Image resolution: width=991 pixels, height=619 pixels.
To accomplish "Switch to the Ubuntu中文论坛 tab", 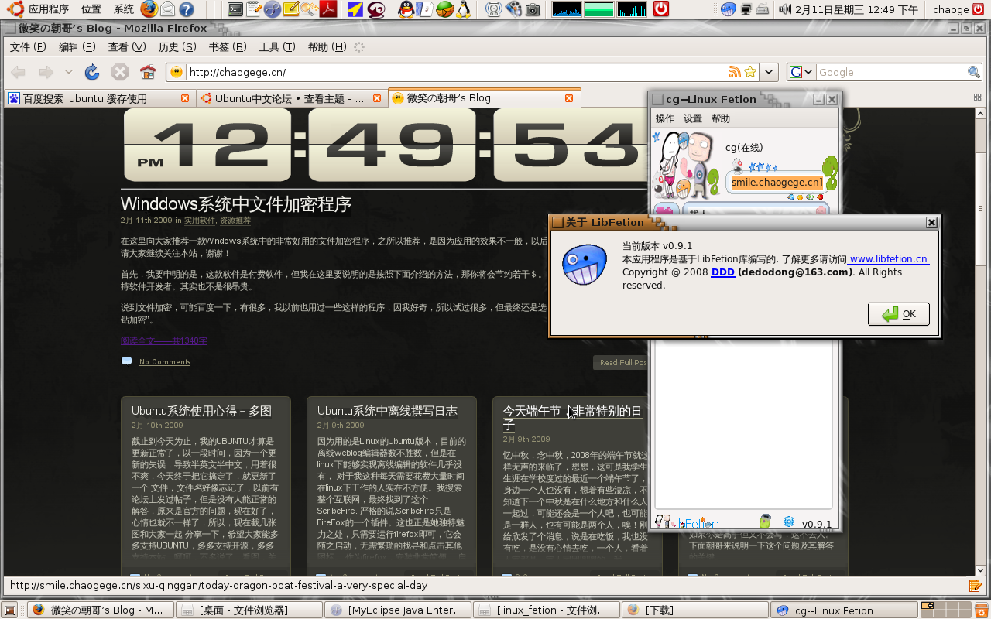I will click(291, 98).
